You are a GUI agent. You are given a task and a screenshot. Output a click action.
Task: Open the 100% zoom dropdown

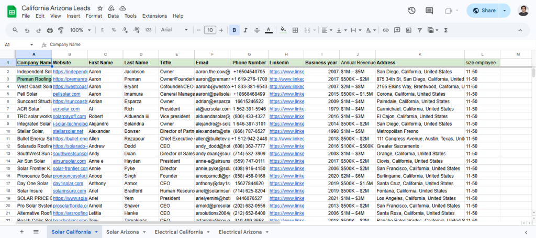[x=81, y=30]
